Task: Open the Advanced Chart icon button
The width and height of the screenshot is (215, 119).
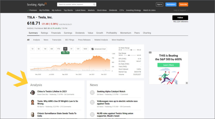Action: (x=92, y=49)
